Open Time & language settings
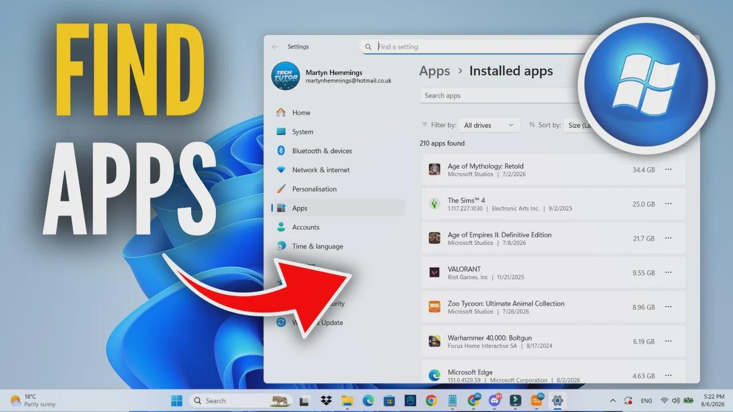 (338, 246)
